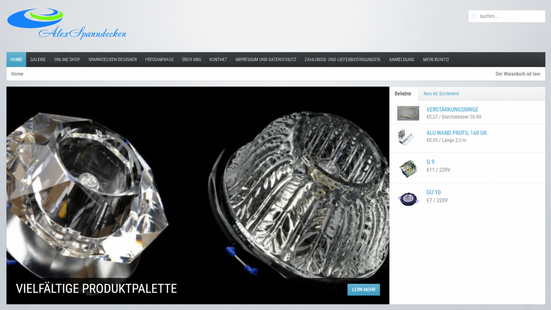The height and width of the screenshot is (310, 551).
Task: Click the €0,95 / Länge 2,5 m text
Action: pyautogui.click(x=446, y=140)
